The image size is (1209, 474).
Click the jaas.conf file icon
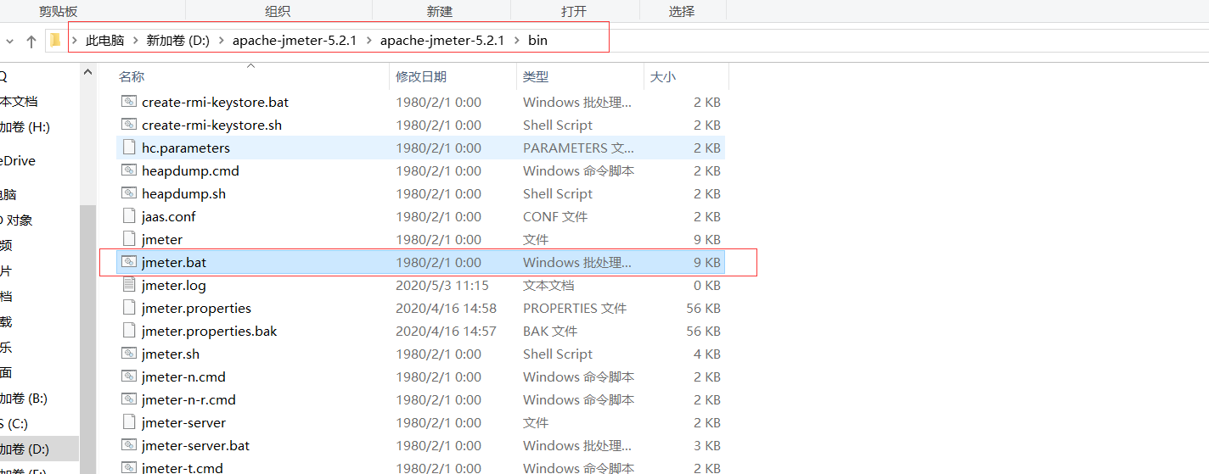pyautogui.click(x=129, y=216)
